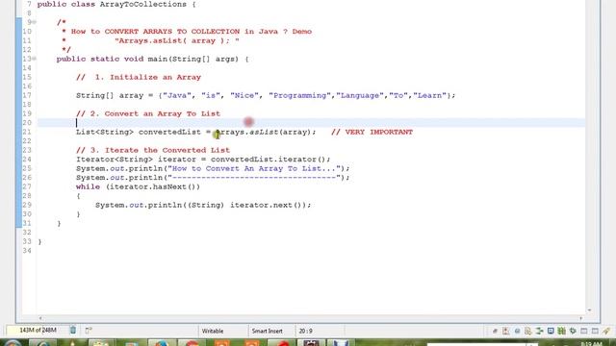The image size is (616, 346).
Task: Click string 'How to Convert An Array To List...'
Action: [x=254, y=169]
